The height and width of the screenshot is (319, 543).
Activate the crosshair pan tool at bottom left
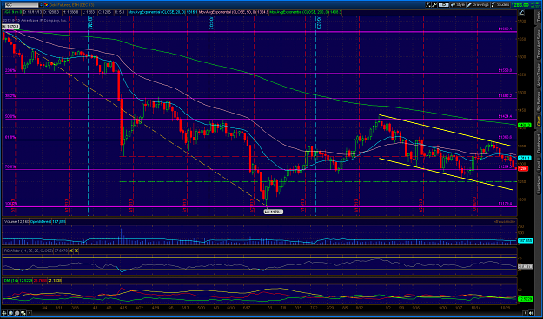tap(3, 313)
